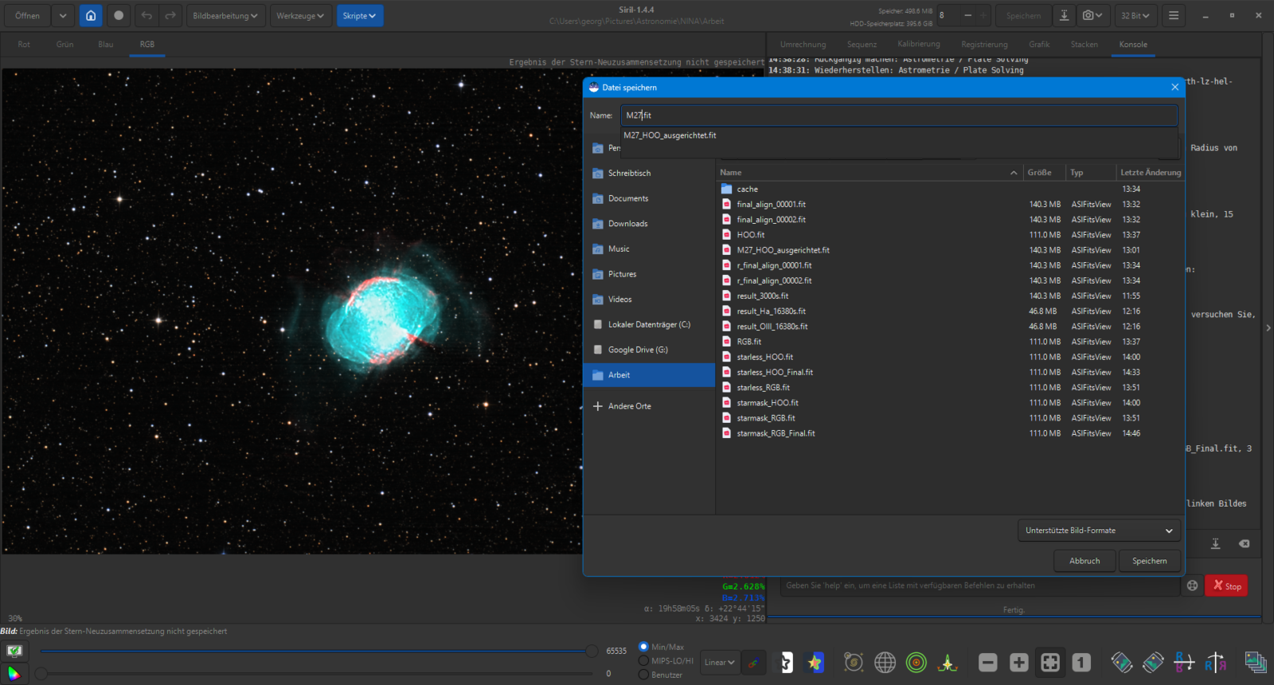Set zoom to 1:1 icon
The width and height of the screenshot is (1274, 685).
pyautogui.click(x=1081, y=663)
